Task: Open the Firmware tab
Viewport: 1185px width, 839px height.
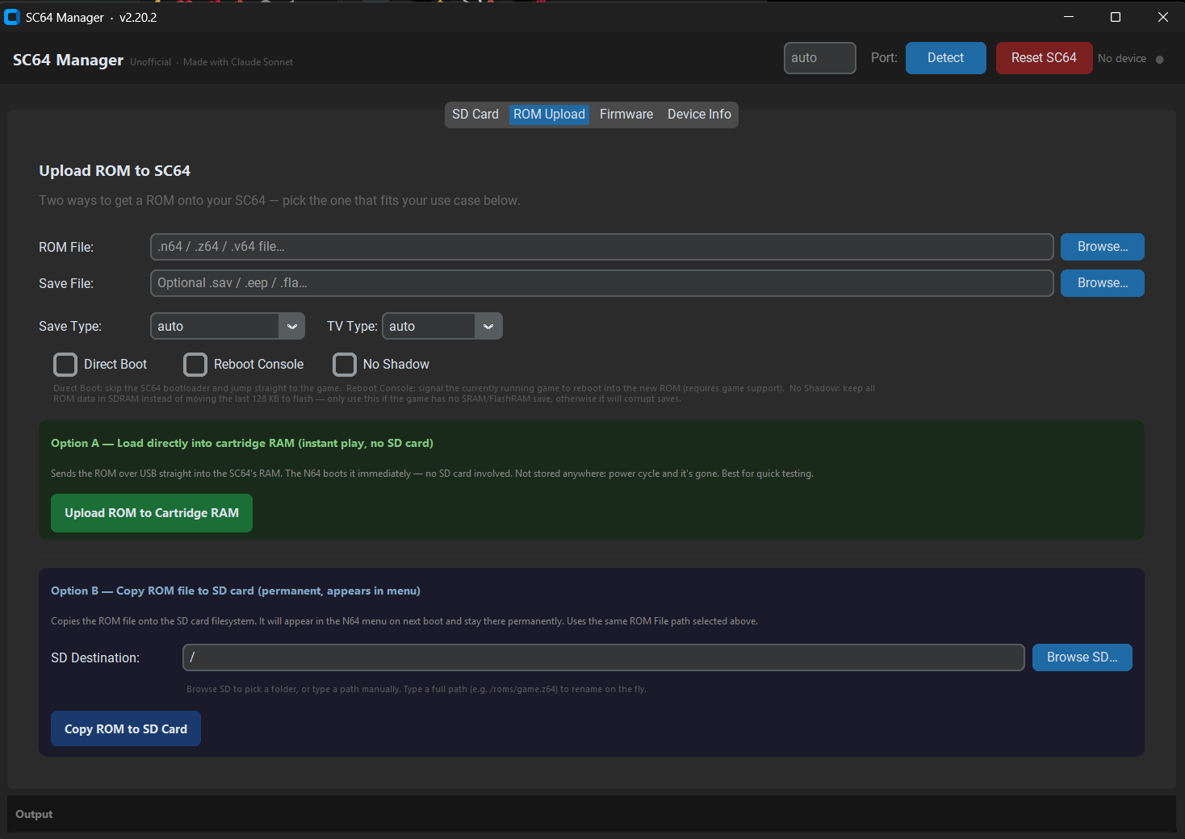Action: [626, 115]
